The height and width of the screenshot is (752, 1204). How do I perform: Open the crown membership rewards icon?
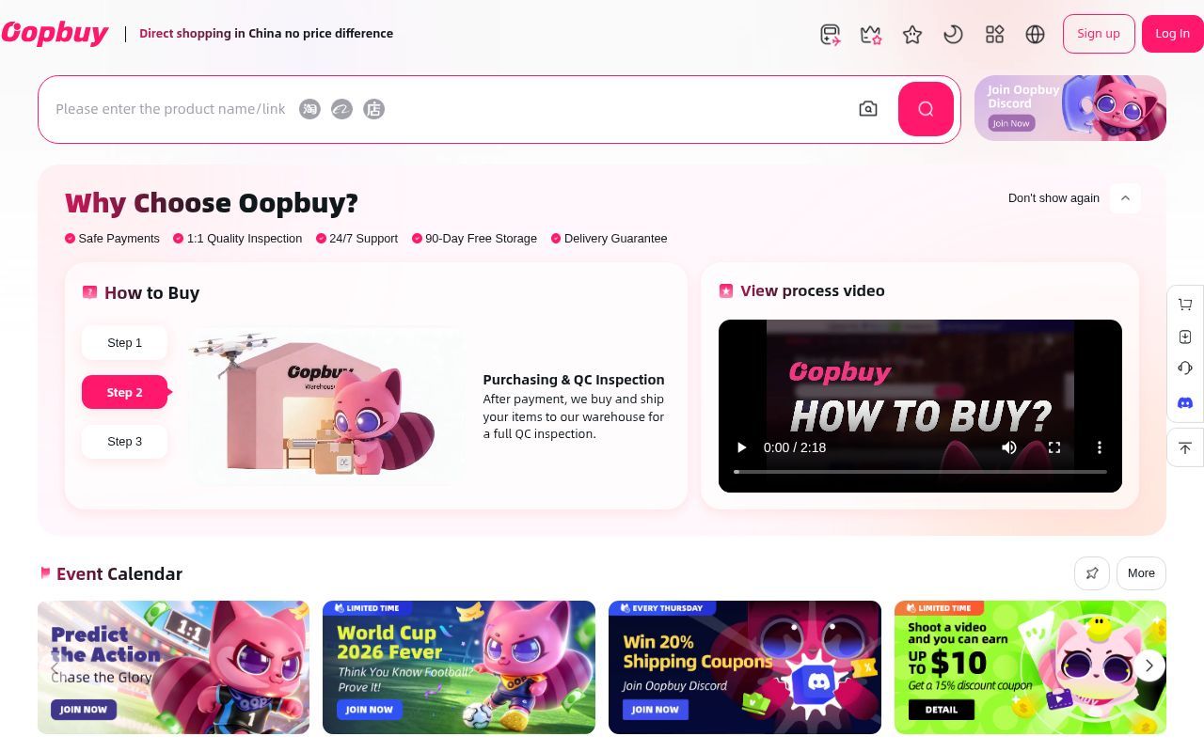click(871, 35)
